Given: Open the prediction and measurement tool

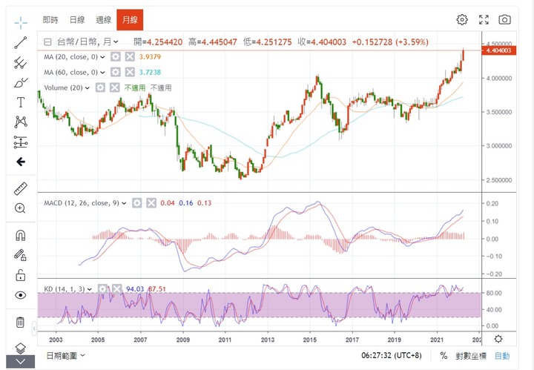Looking at the screenshot, I should tap(21, 142).
